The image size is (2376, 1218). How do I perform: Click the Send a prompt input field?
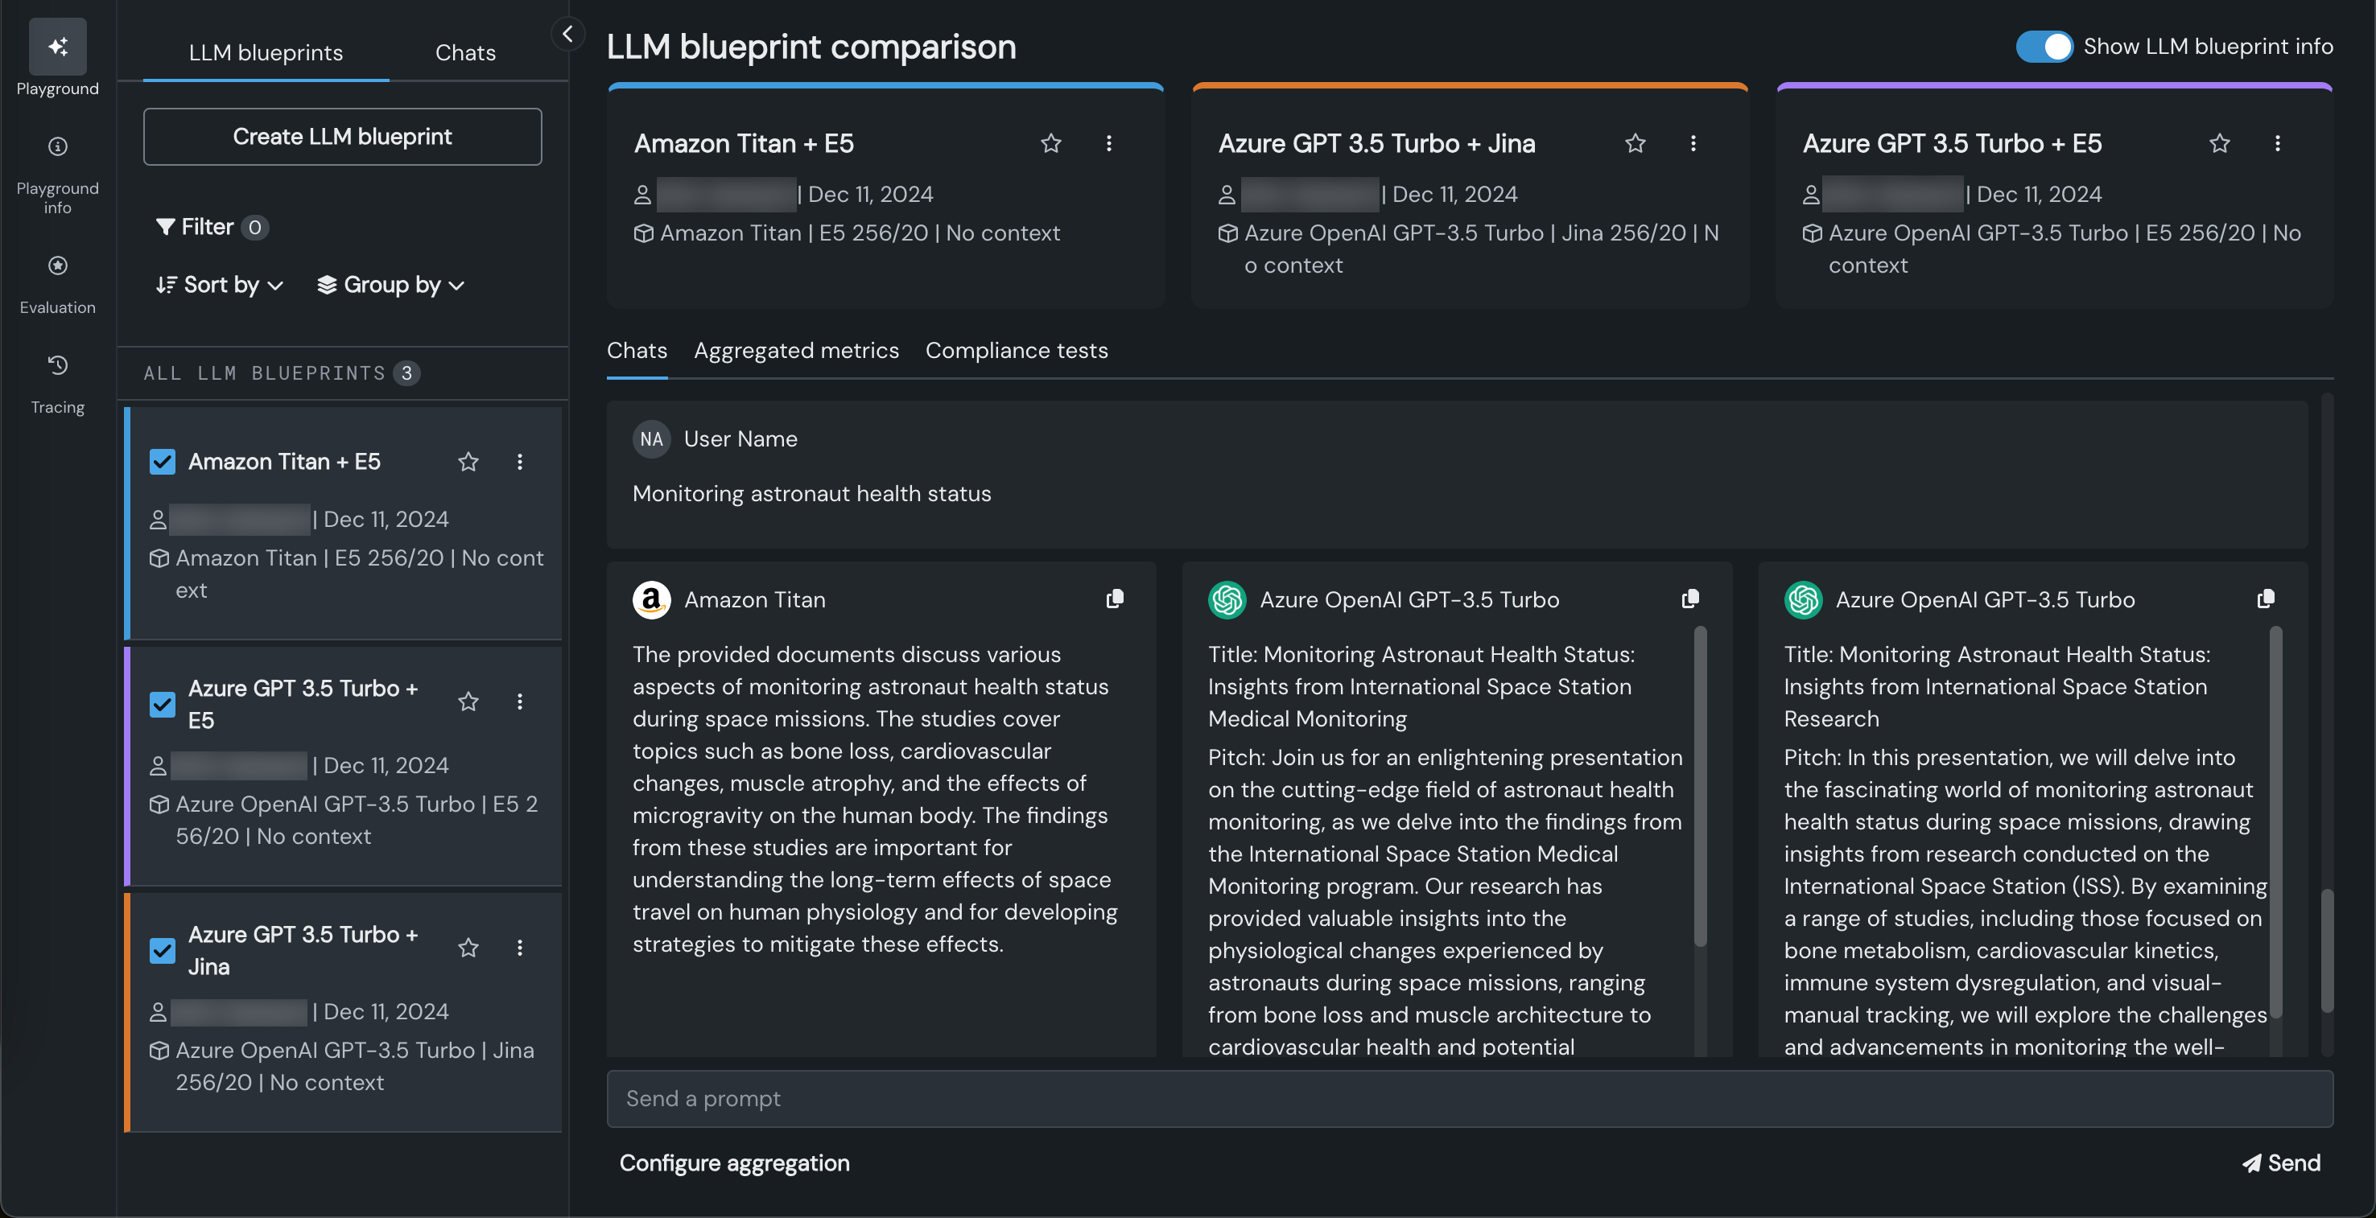[x=1470, y=1098]
